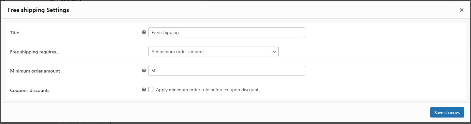The height and width of the screenshot is (124, 471).
Task: Click the 'Coupons discounts' label
Action: tap(30, 90)
